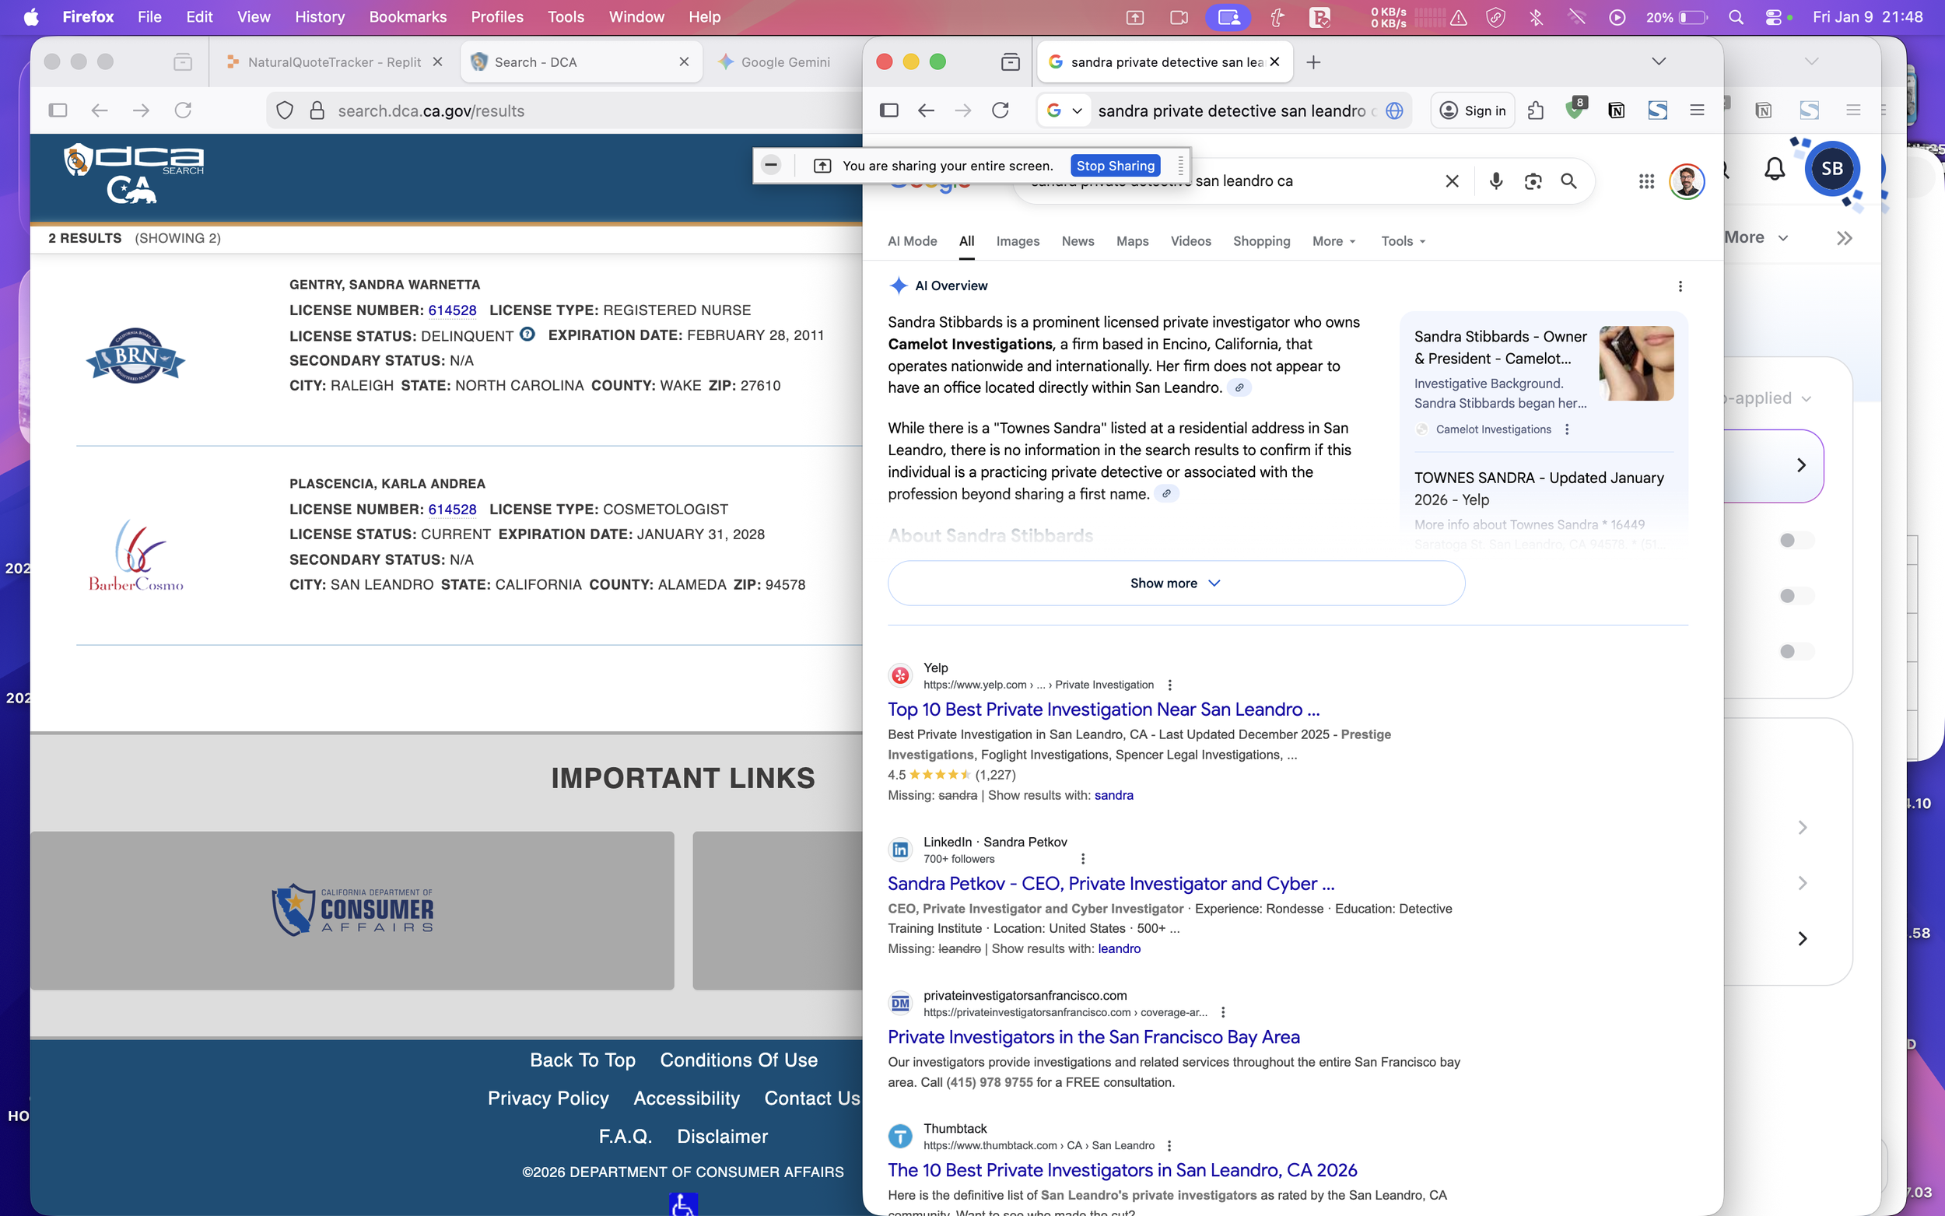Open the Bookmarks menu in menu bar
This screenshot has width=1945, height=1216.
(407, 17)
